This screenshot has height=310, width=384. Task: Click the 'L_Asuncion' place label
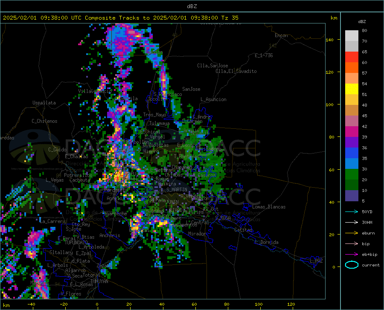coord(213,99)
